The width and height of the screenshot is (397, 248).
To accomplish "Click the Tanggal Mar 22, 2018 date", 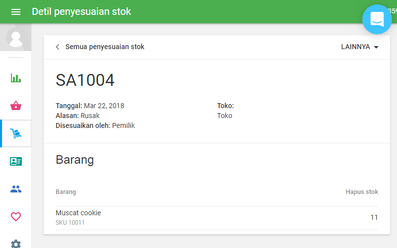I will tap(90, 106).
